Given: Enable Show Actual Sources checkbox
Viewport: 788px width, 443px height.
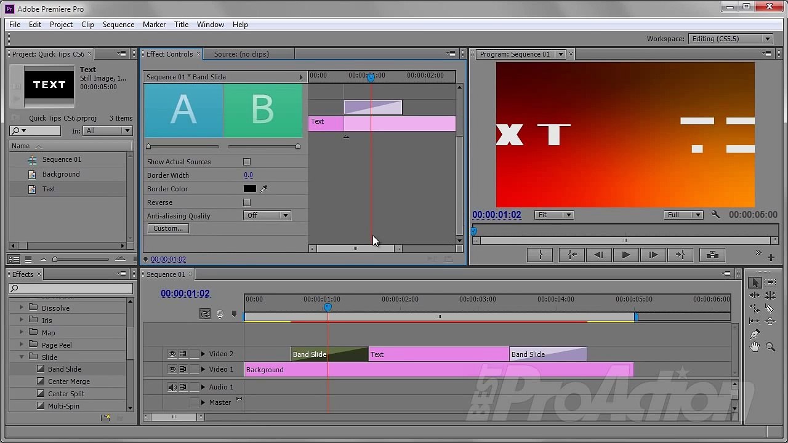Looking at the screenshot, I should pyautogui.click(x=247, y=162).
